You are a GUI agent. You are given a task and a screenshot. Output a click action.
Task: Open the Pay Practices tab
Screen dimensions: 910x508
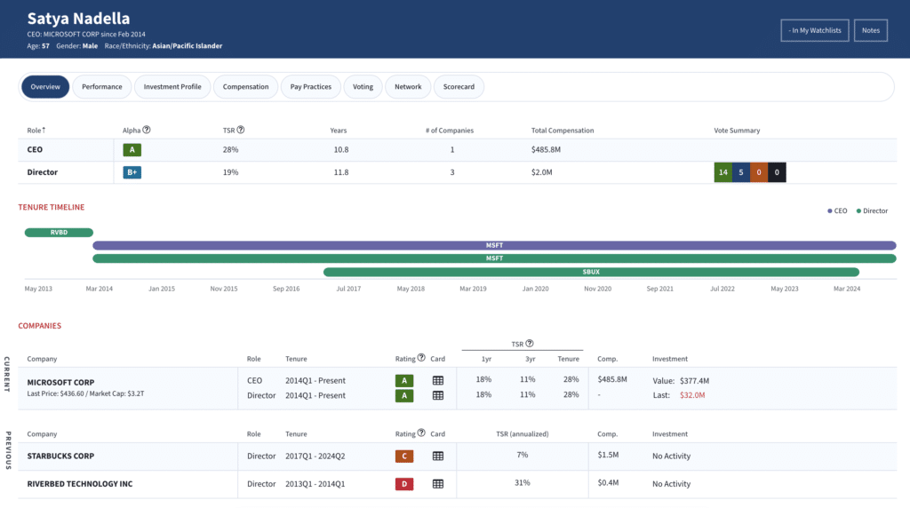(x=310, y=87)
